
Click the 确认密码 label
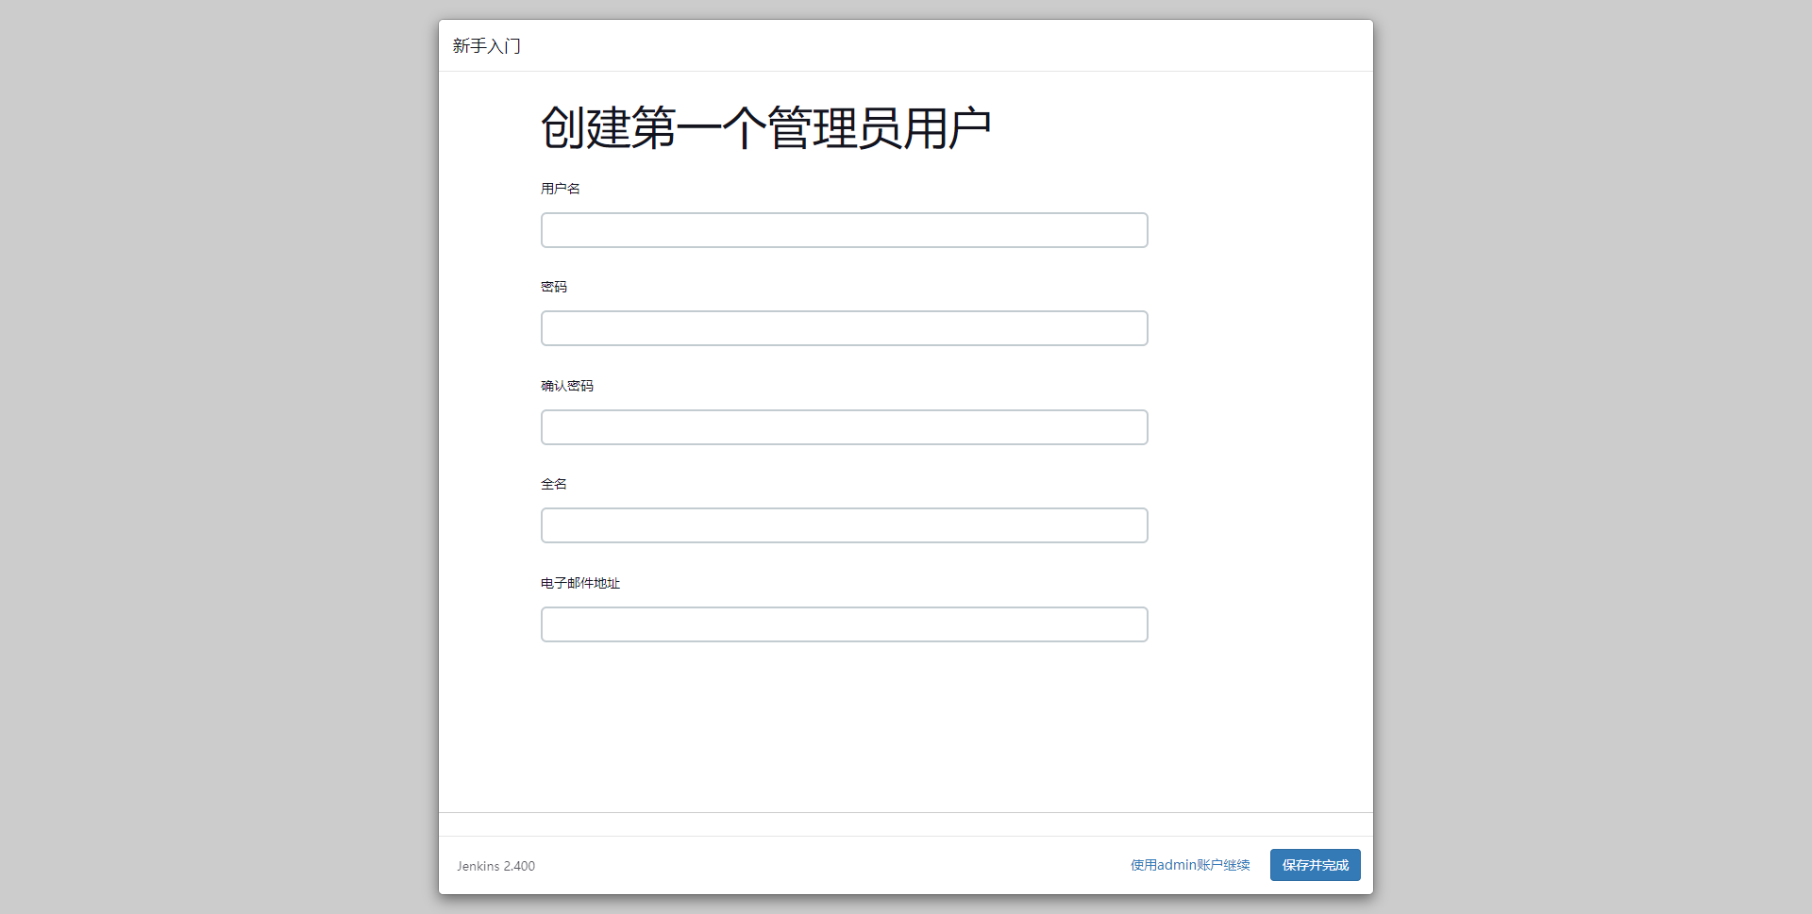[567, 386]
